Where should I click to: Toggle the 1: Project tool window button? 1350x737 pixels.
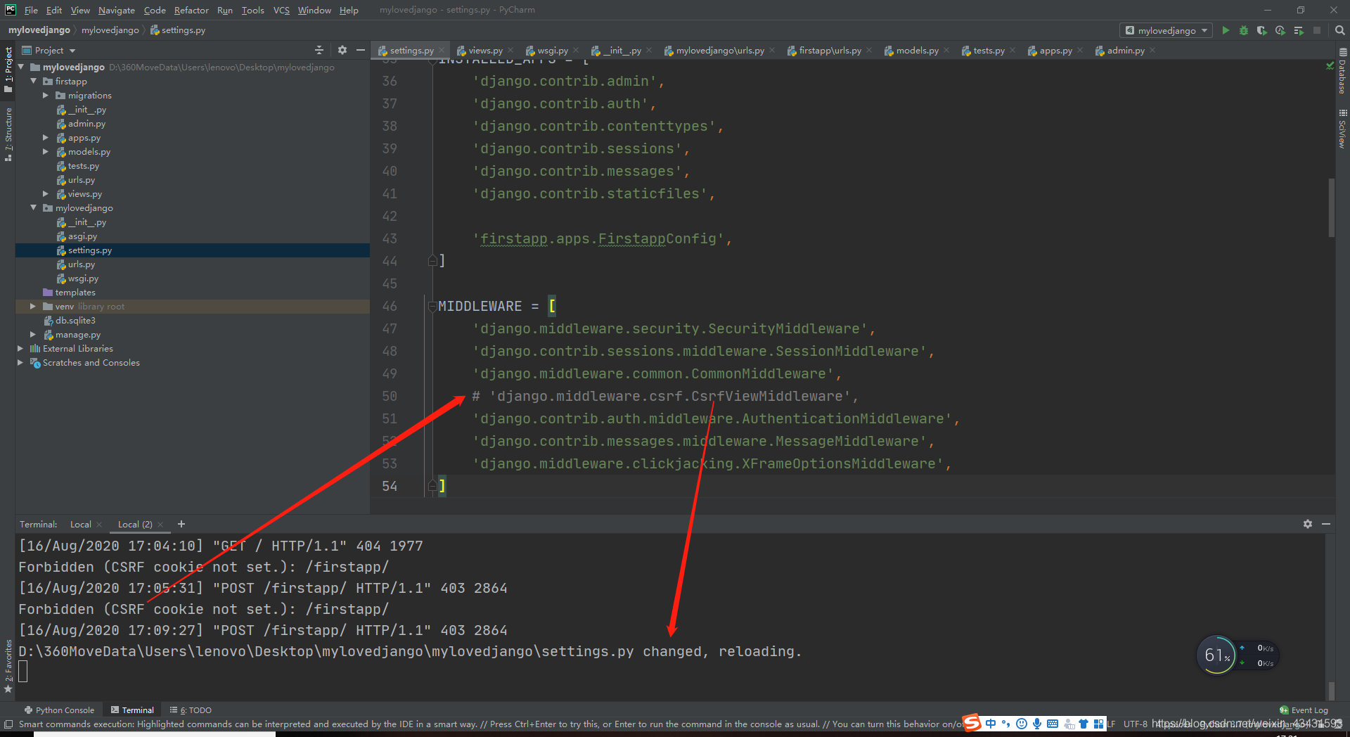[x=8, y=69]
